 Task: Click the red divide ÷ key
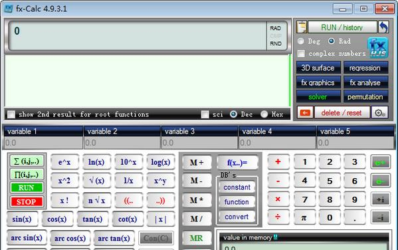click(x=278, y=217)
